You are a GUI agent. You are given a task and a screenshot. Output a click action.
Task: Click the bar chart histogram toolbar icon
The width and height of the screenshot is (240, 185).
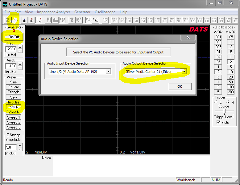[x=55, y=20]
